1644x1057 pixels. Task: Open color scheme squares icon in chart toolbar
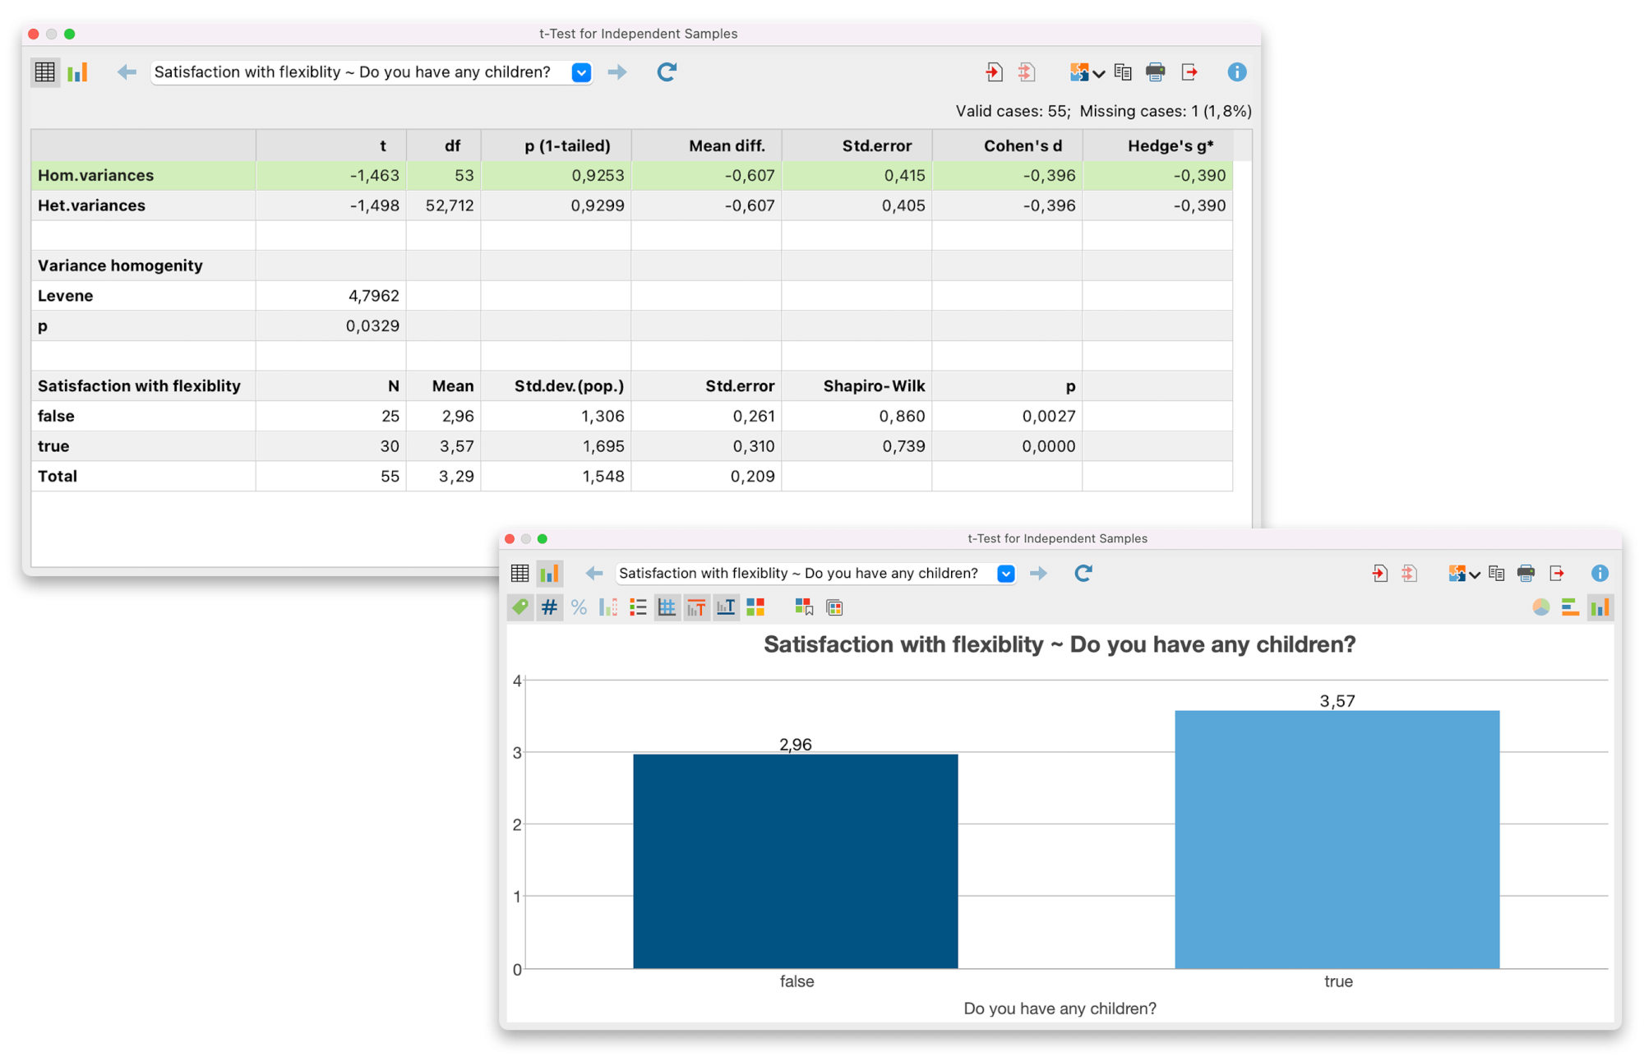tap(755, 607)
